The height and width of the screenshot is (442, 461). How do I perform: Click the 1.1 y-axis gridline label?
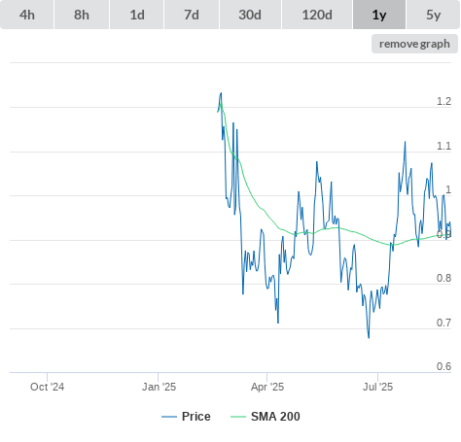coord(443,146)
